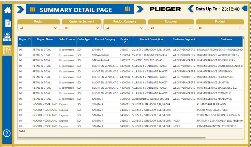Expand the Product Category filter dropdown
Viewport: 251px width, 147px height.
(x=125, y=28)
